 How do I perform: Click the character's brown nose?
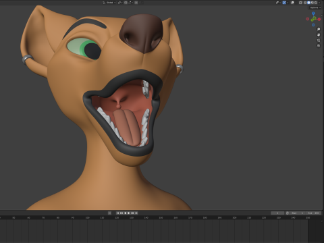point(141,33)
